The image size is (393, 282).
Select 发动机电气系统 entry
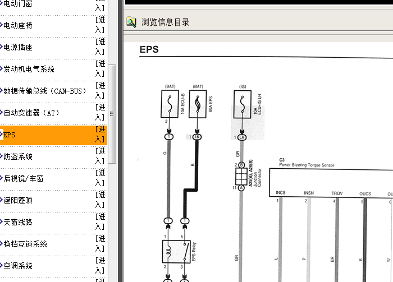(29, 69)
